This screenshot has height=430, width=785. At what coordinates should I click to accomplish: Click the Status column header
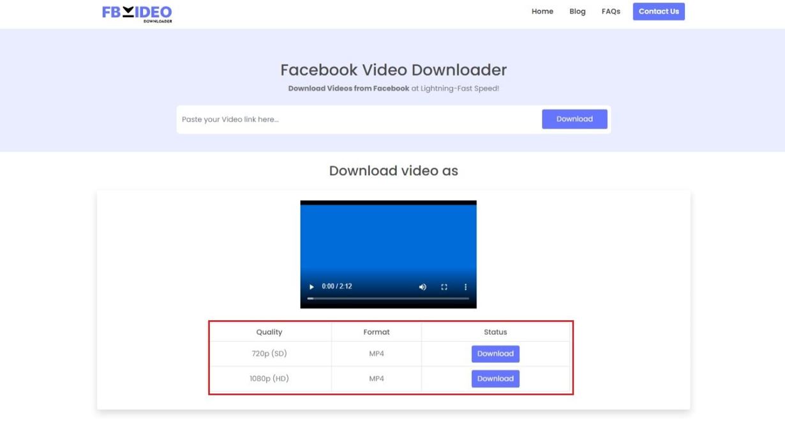495,332
